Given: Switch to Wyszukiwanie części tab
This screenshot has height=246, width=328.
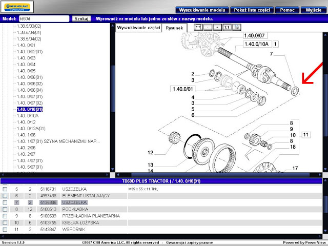Looking at the screenshot, I should pos(138,28).
